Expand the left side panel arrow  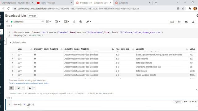pos(5,41)
